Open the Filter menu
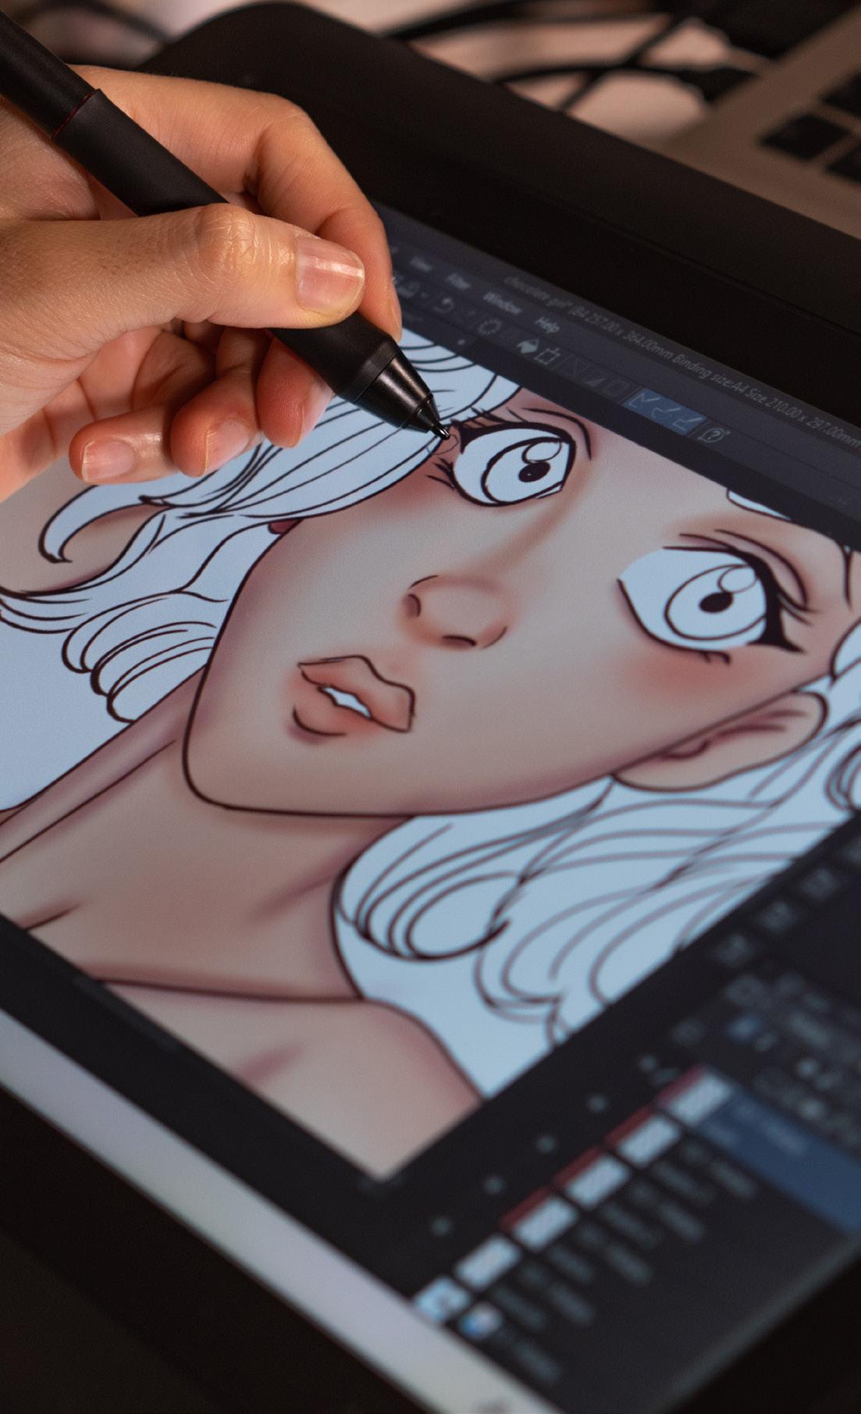 pyautogui.click(x=457, y=283)
